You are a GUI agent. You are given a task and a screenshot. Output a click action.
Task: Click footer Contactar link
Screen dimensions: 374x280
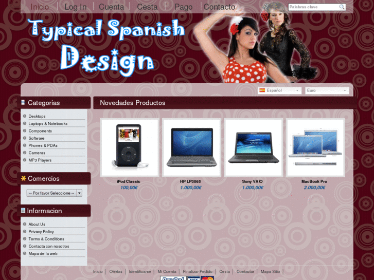pos(245,271)
